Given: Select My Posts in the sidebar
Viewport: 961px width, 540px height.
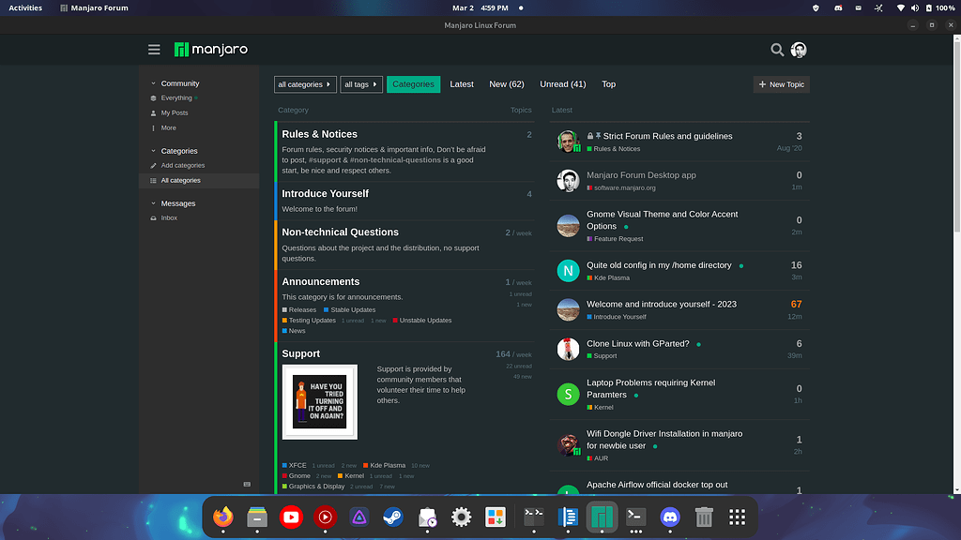Looking at the screenshot, I should (x=176, y=112).
